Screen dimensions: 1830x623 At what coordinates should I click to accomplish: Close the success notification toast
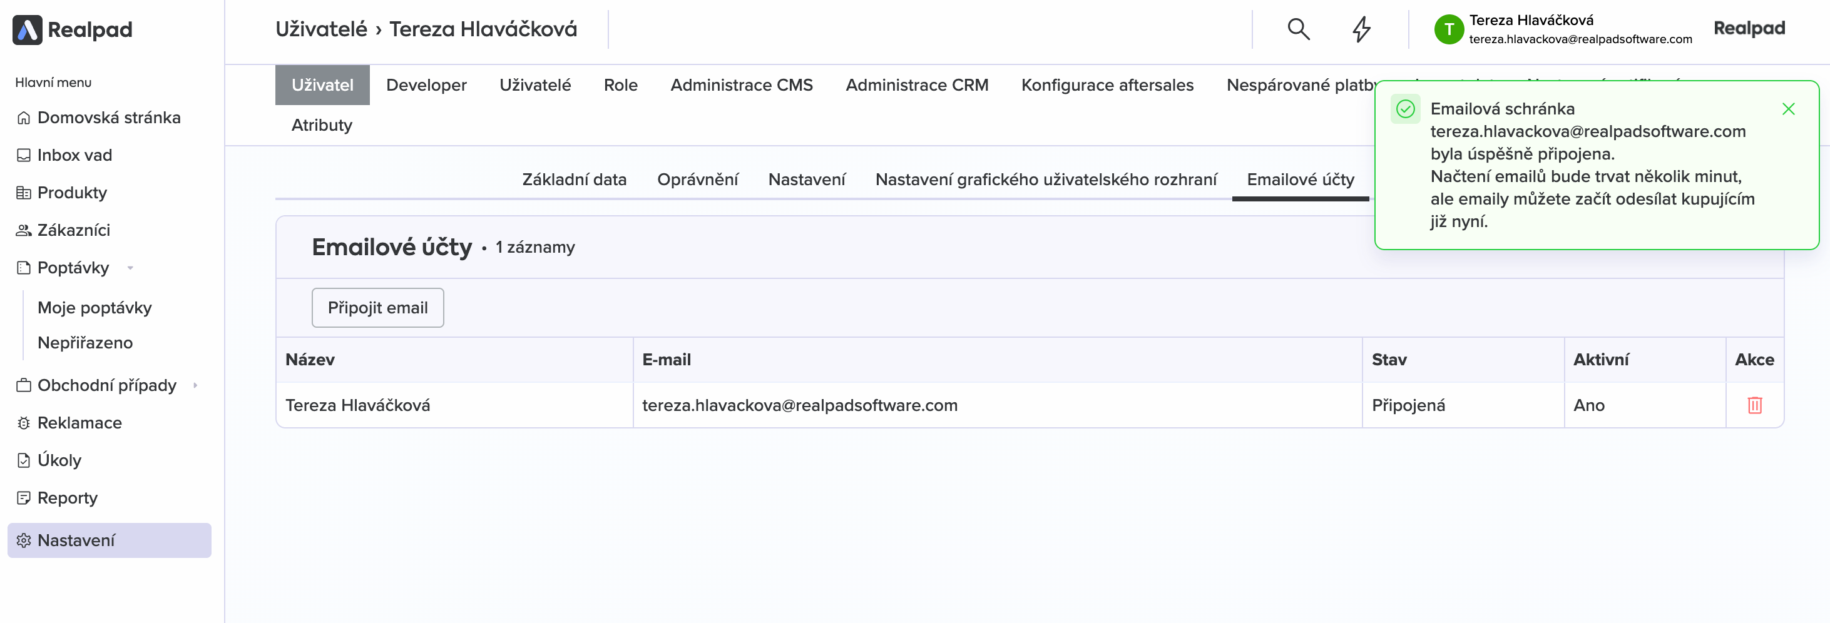pyautogui.click(x=1787, y=109)
